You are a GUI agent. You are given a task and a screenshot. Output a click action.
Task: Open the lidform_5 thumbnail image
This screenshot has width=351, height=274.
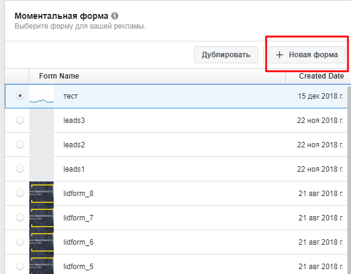pos(42,264)
